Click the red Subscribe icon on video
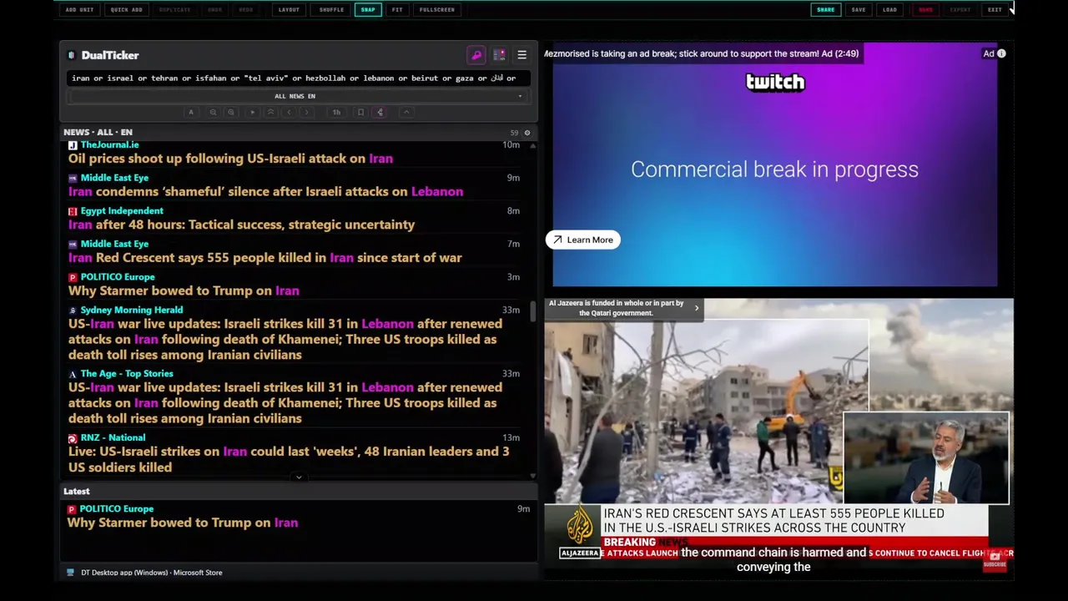 tap(995, 562)
